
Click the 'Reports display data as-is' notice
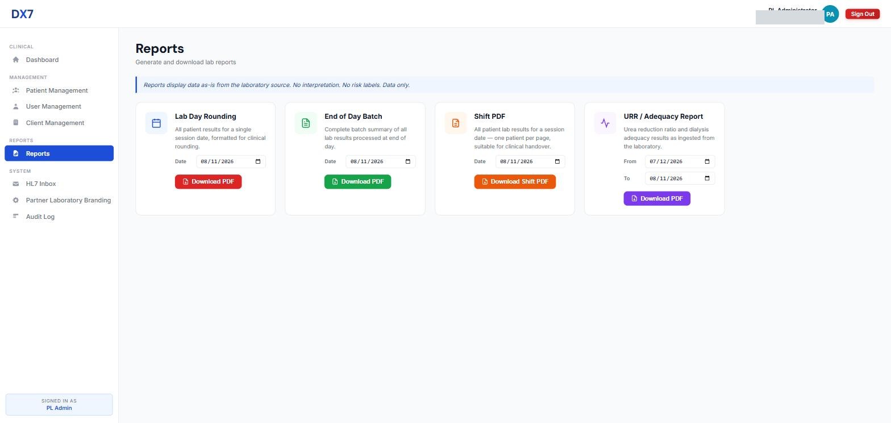coord(505,85)
